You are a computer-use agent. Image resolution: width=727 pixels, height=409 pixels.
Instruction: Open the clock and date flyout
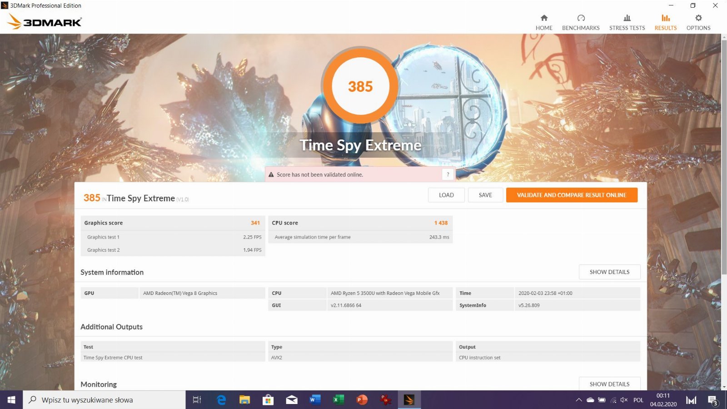[x=663, y=400]
